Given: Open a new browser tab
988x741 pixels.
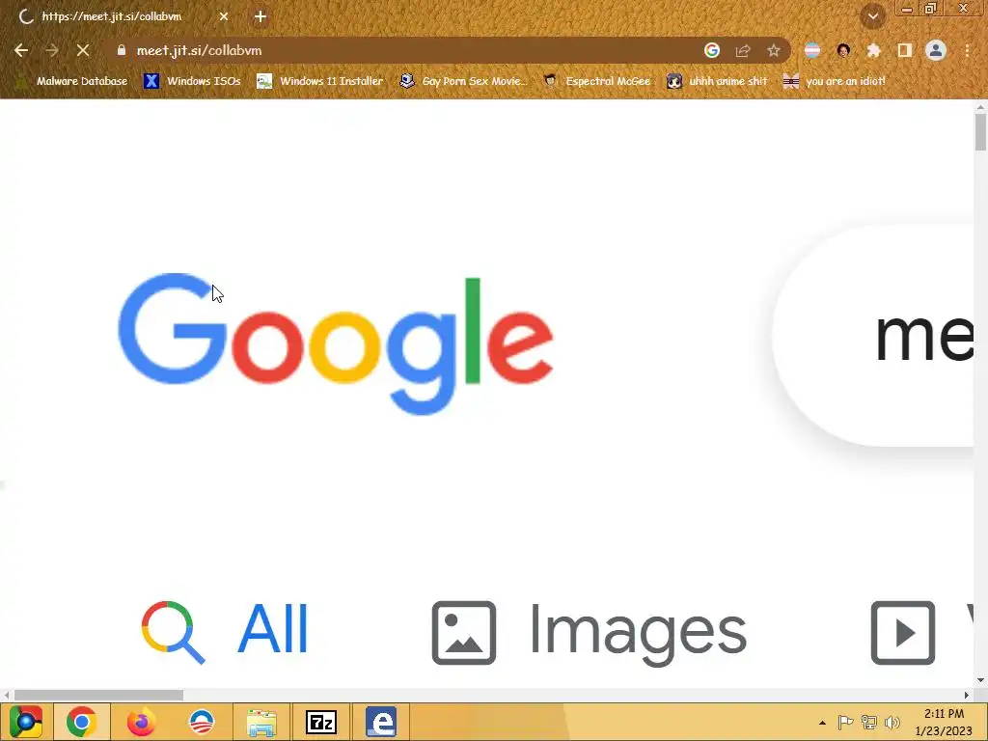Looking at the screenshot, I should 261,17.
